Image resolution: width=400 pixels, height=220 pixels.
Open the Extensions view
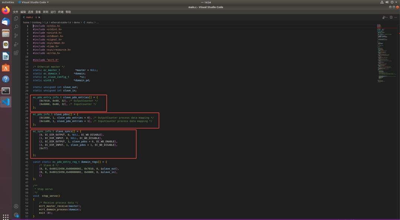(16, 53)
